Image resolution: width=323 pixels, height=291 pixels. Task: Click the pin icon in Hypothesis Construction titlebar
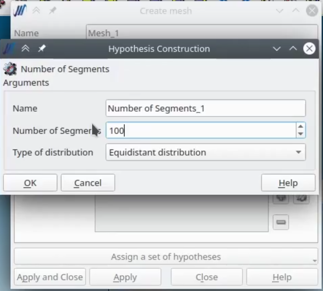pos(42,48)
